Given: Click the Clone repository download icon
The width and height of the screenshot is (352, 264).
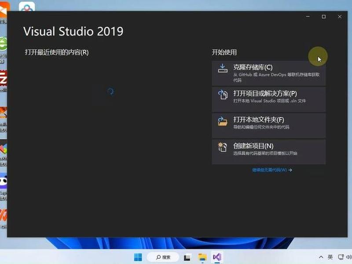Looking at the screenshot, I should click(x=223, y=68).
